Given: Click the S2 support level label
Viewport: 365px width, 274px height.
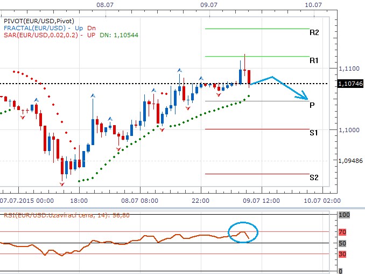Looking at the screenshot, I should [314, 177].
